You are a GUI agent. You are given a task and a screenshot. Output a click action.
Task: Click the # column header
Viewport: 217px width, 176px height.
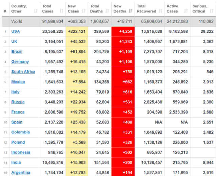pos(5,11)
